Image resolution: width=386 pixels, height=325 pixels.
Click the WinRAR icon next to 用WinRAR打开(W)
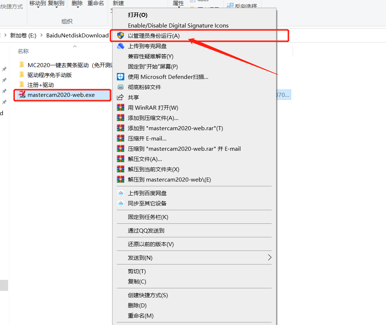click(121, 107)
